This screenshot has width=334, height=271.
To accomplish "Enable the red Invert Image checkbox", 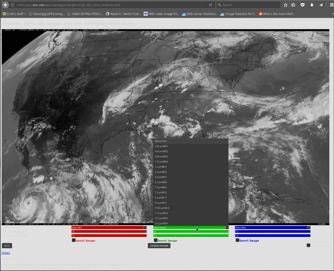I will click(x=74, y=240).
